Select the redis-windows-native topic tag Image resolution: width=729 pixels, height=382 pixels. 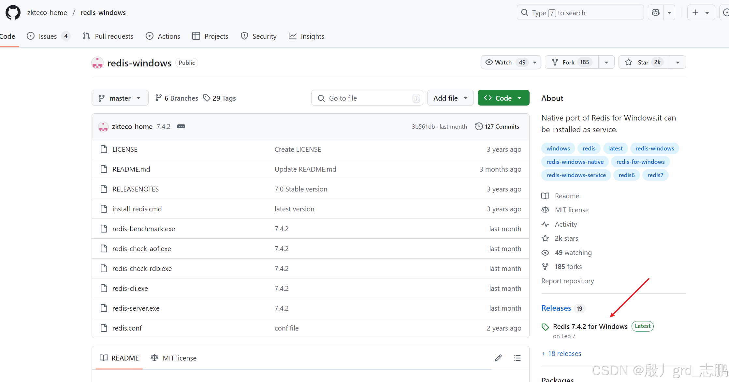pyautogui.click(x=575, y=162)
